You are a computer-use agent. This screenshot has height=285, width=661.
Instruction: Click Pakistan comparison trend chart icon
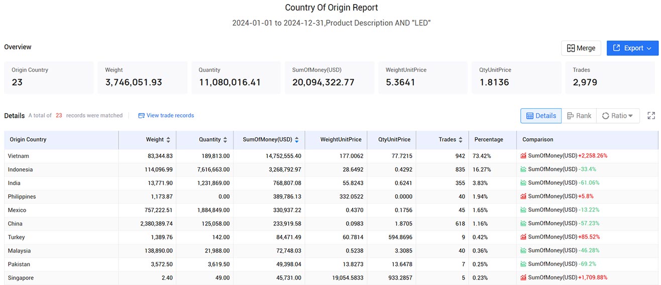pos(524,264)
